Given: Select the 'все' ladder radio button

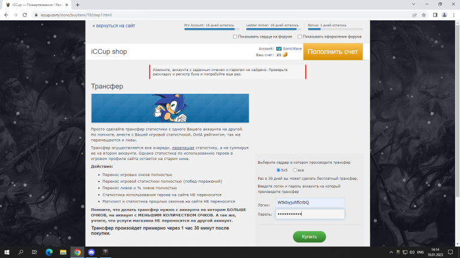Looking at the screenshot, I should pyautogui.click(x=295, y=170).
